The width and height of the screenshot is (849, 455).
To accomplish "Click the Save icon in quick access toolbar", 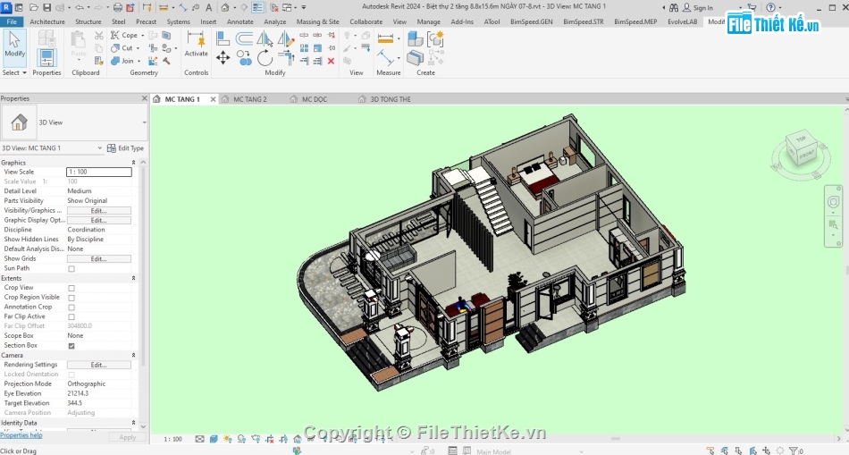I will (46, 7).
